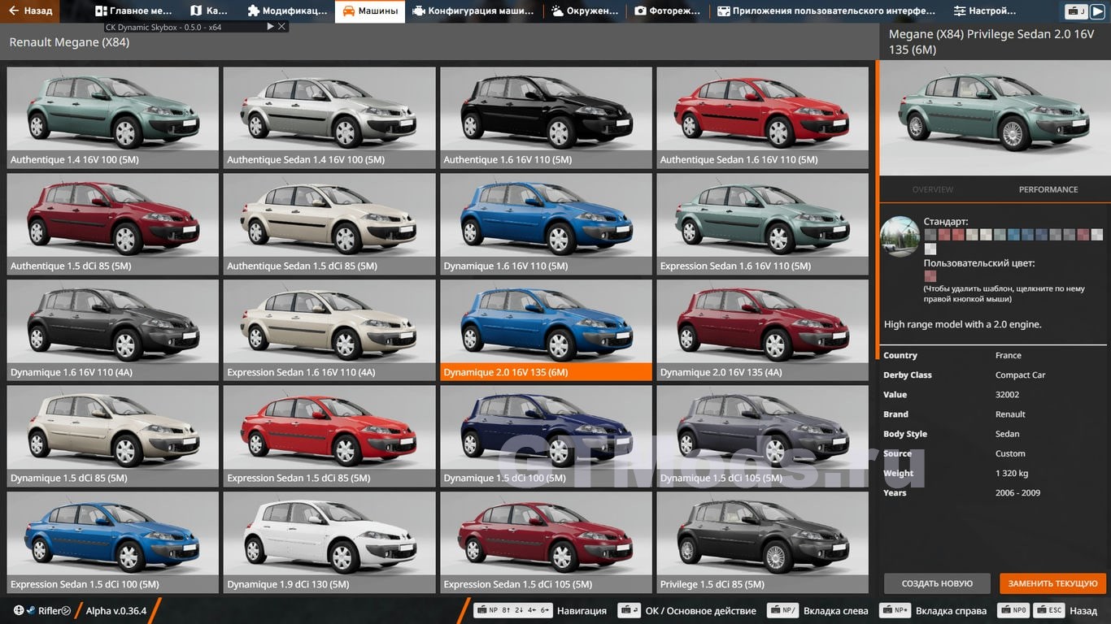This screenshot has width=1111, height=624.
Task: Click the grid icon of Главное меню tab
Action: pyautogui.click(x=101, y=11)
